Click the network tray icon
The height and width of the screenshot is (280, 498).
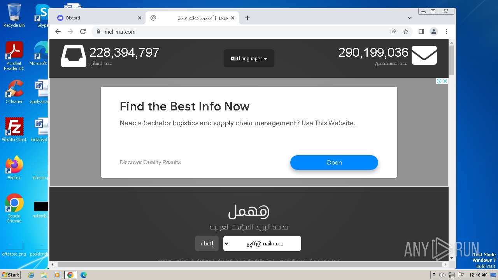(x=451, y=275)
